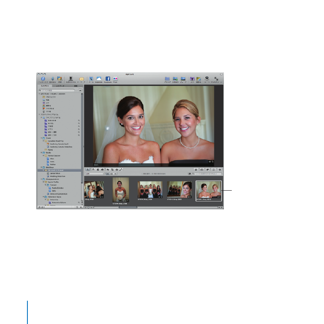Share to MobileMe cloud icon
The width and height of the screenshot is (324, 324).
(99, 79)
